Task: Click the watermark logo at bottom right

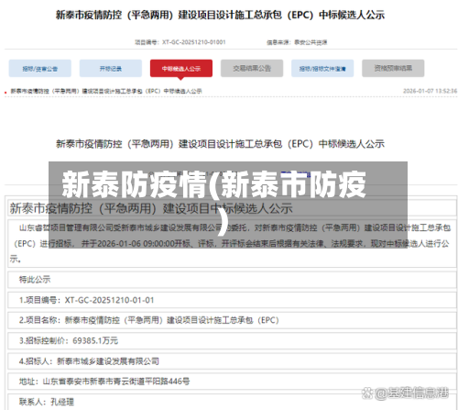Action: pos(405,393)
